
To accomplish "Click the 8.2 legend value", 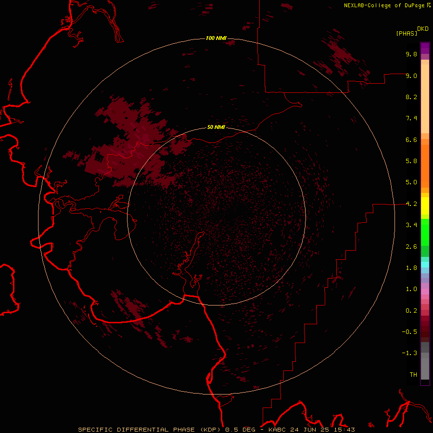I will [x=411, y=97].
